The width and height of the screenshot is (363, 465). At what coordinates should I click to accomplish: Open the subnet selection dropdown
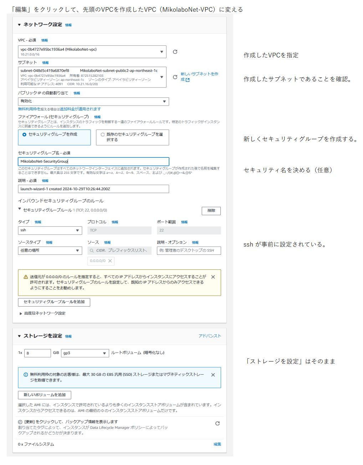92,77
